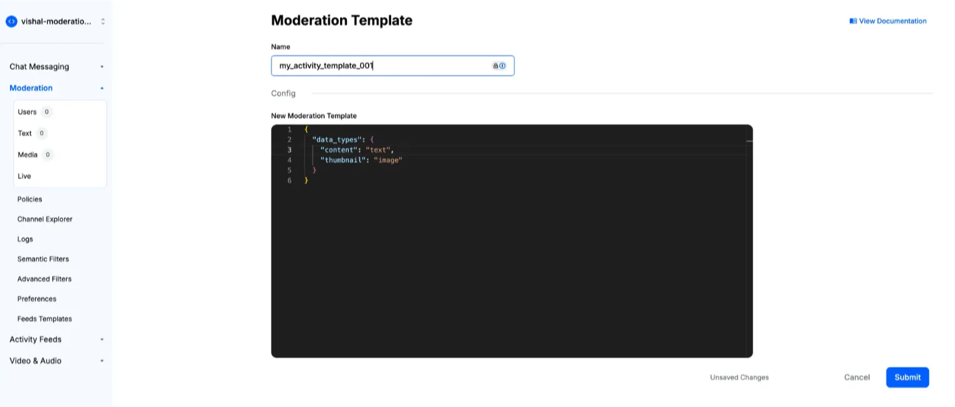Open the Feeds Templates page
This screenshot has width=955, height=407.
pos(45,319)
